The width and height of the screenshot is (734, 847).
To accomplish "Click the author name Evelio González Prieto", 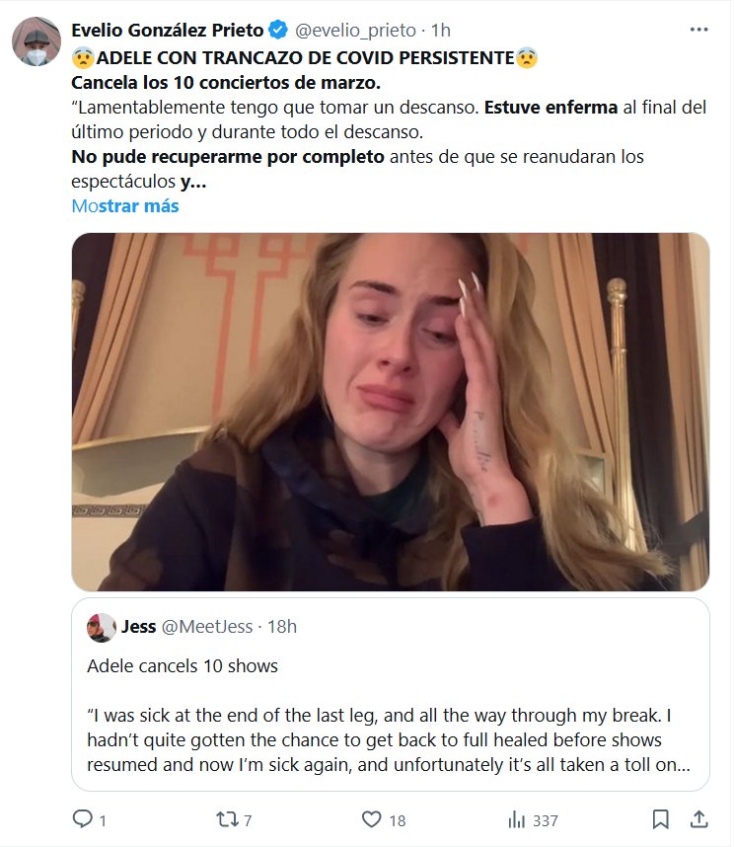I will pyautogui.click(x=168, y=31).
